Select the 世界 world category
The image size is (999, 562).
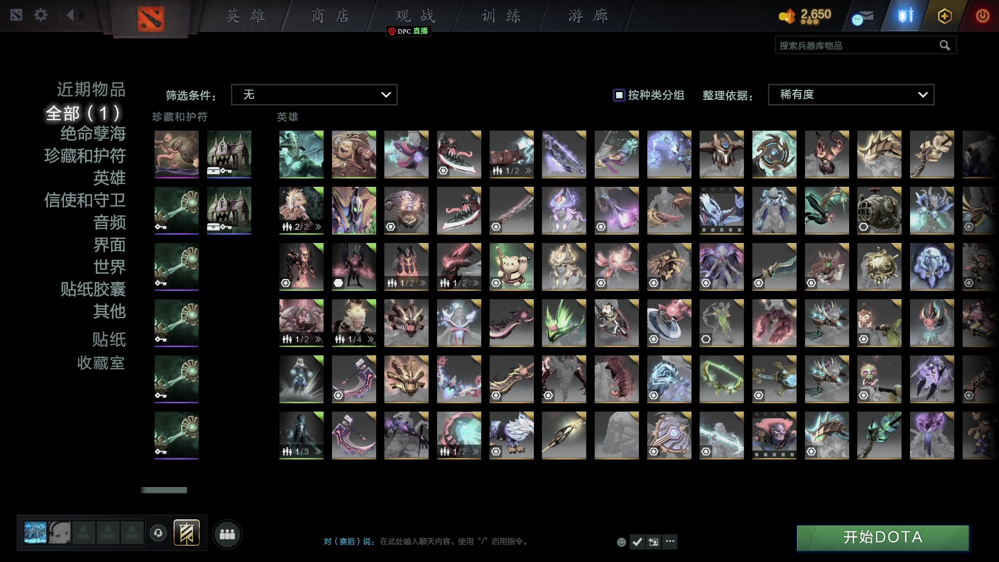coord(109,267)
